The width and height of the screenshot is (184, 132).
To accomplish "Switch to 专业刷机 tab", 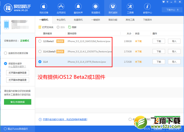I will [x=61, y=20].
